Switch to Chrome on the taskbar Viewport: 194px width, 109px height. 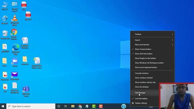[x=80, y=106]
